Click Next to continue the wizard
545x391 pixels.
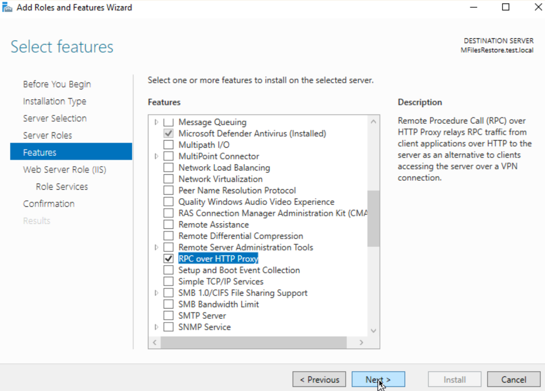click(x=378, y=379)
